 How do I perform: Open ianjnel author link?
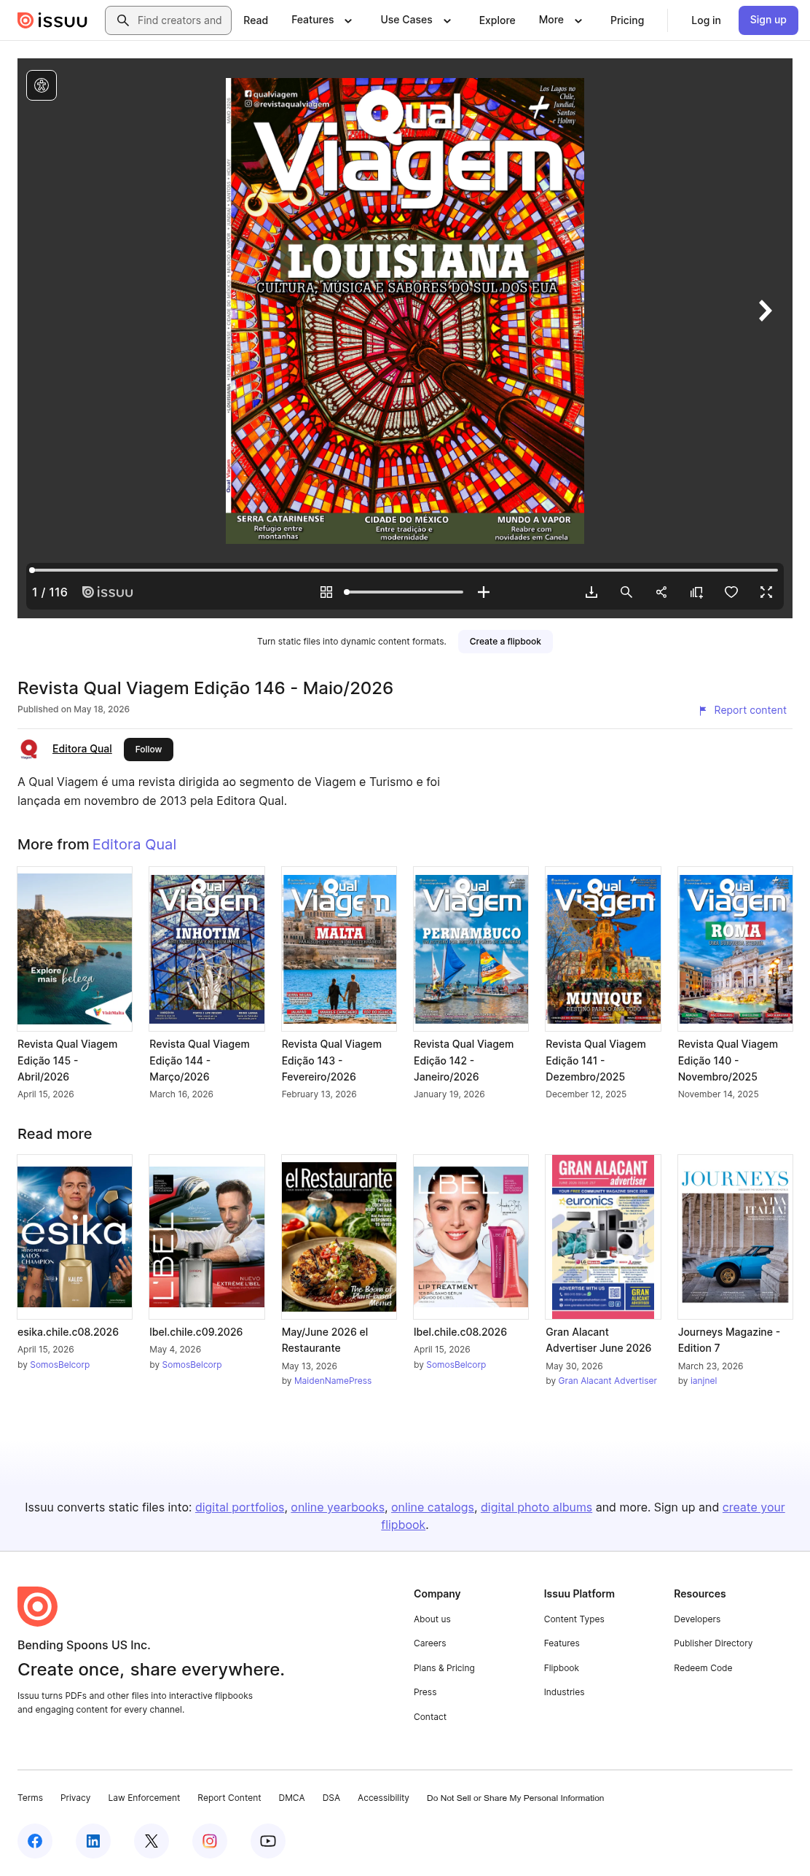pyautogui.click(x=704, y=1381)
